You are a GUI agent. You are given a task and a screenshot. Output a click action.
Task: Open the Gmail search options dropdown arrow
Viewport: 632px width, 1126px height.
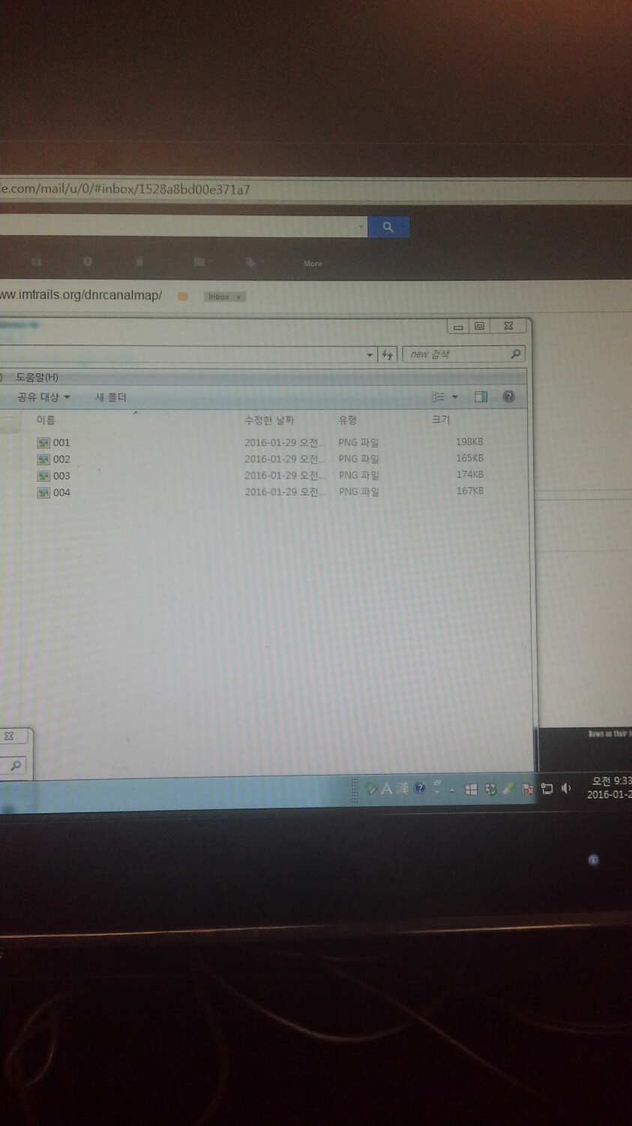361,226
